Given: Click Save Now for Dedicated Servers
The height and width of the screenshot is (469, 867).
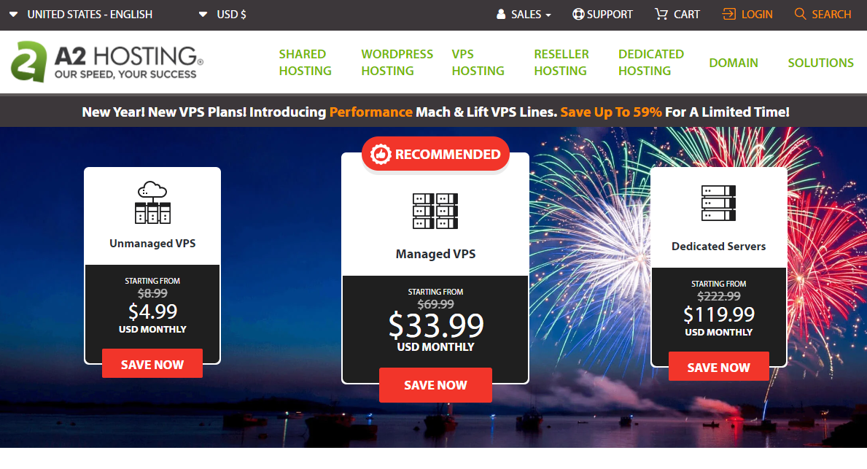Looking at the screenshot, I should coord(718,367).
